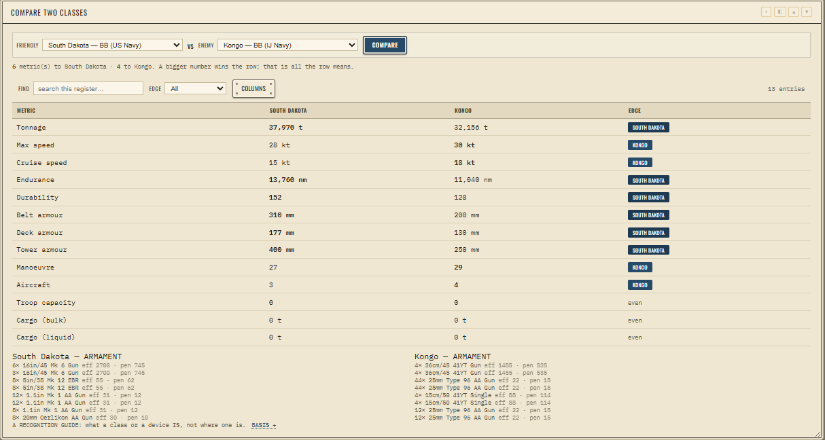The image size is (825, 440).
Task: Click the 30 kt max speed value
Action: point(464,145)
